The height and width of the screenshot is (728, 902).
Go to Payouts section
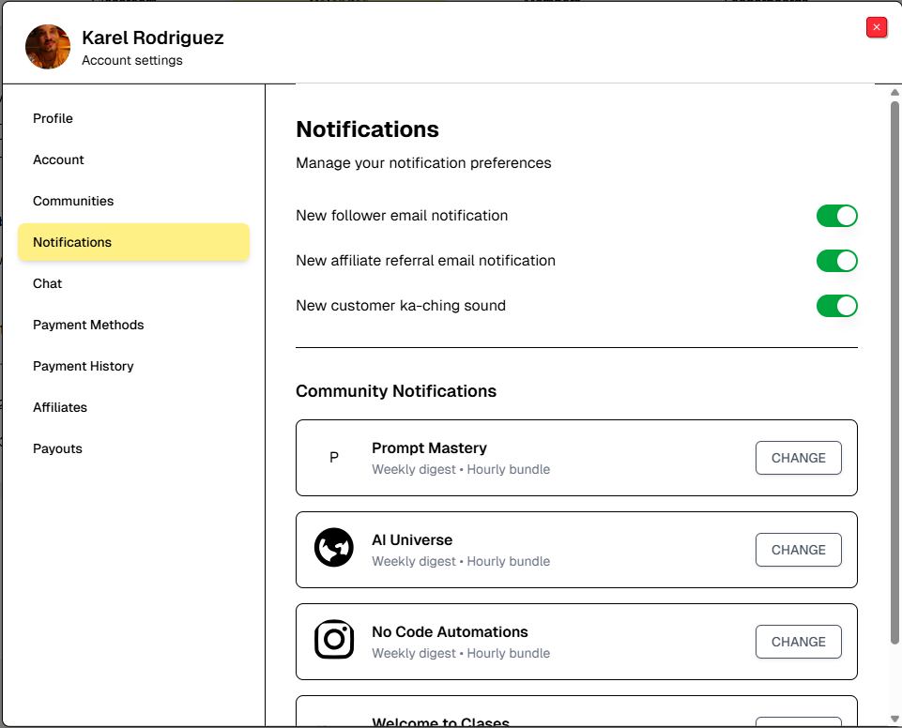57,448
